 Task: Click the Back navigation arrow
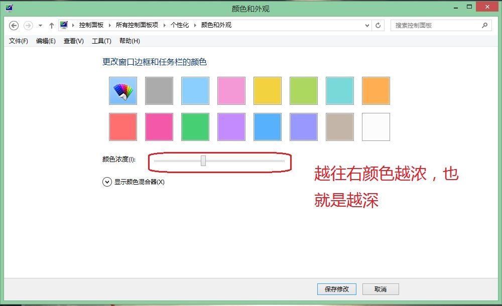pyautogui.click(x=14, y=25)
